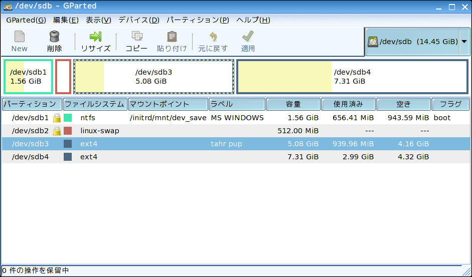Select the red swap block in disk map
Image resolution: width=472 pixels, height=277 pixels.
[63, 77]
